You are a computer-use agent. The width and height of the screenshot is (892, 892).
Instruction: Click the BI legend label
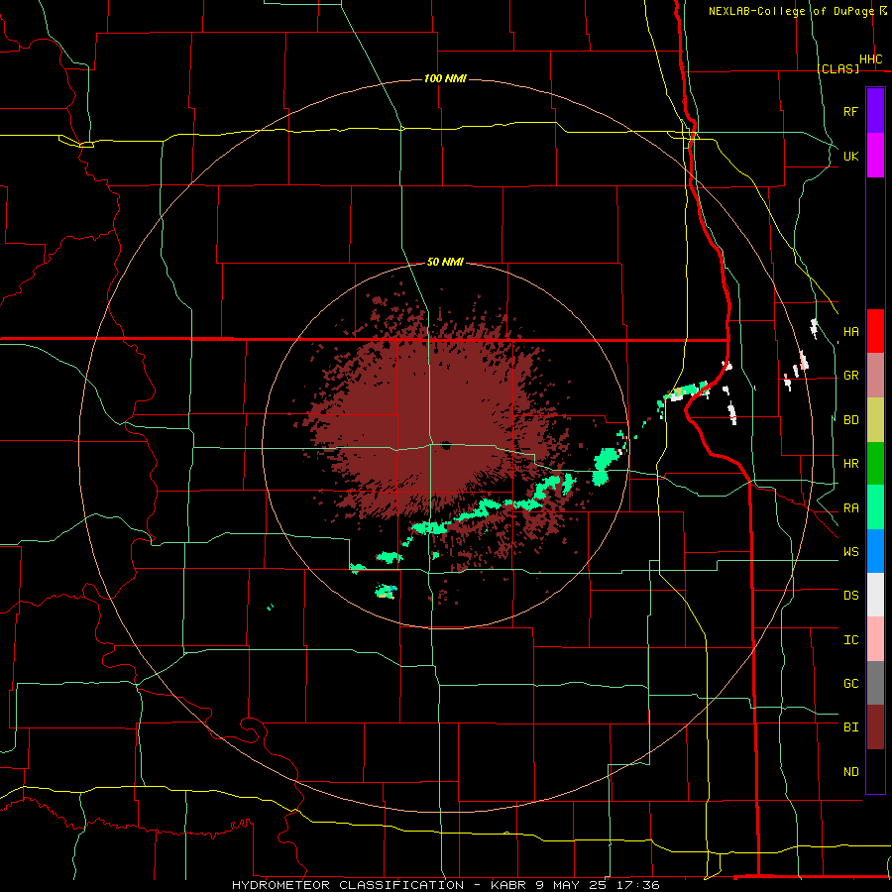850,727
